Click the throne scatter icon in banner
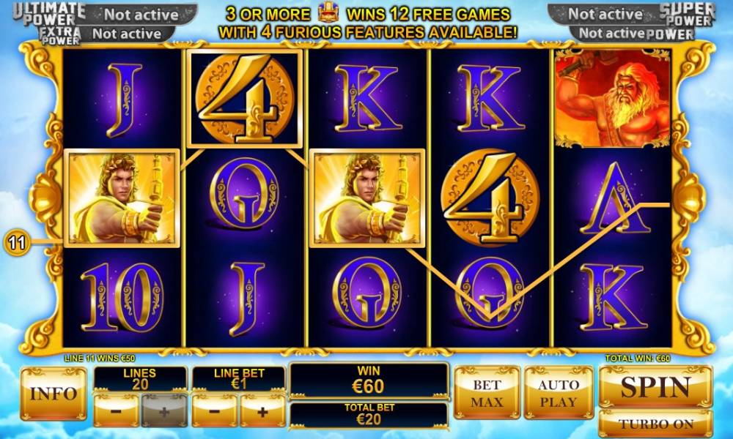This screenshot has width=733, height=439. (328, 13)
